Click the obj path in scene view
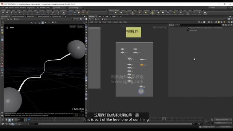The height and width of the screenshot is (131, 233). click(x=10, y=19)
